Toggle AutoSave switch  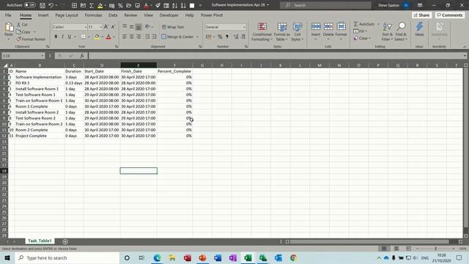click(x=29, y=5)
